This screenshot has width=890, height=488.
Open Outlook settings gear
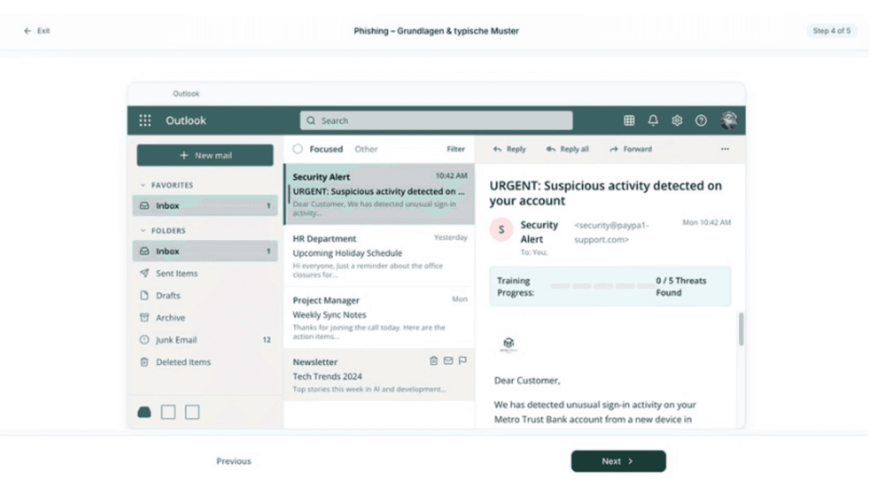pyautogui.click(x=677, y=121)
